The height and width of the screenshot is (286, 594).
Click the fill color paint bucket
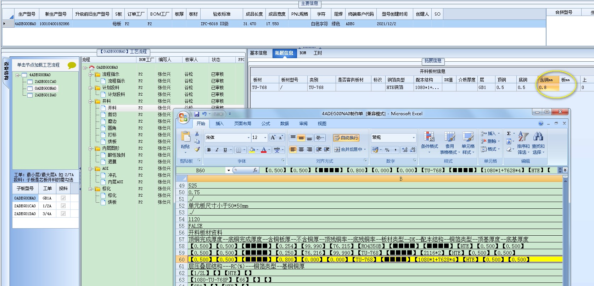tap(252, 150)
